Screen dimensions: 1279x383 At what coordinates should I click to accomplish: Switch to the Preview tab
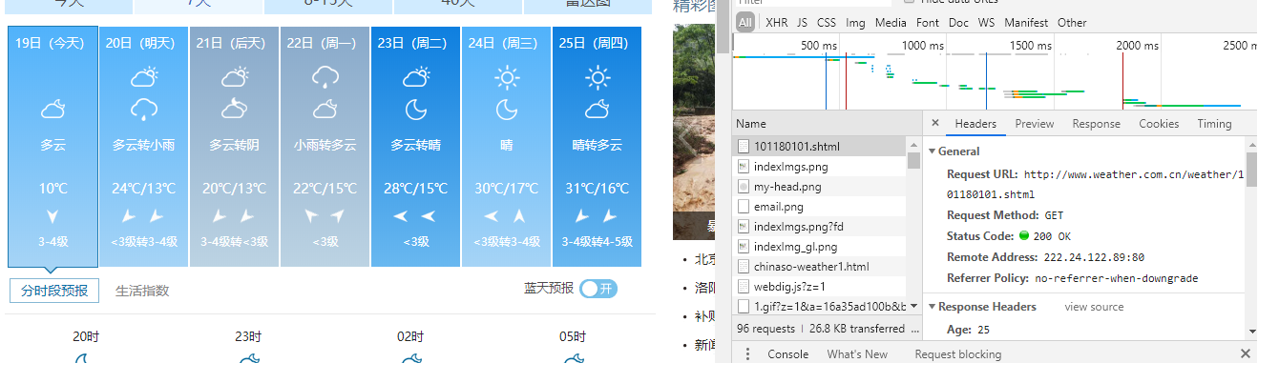click(1034, 124)
